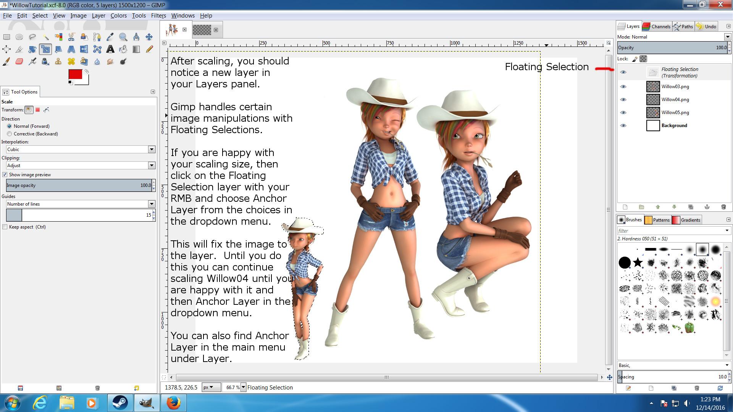Viewport: 733px width, 412px height.
Task: Select the Scissors Select tool
Action: (x=71, y=37)
